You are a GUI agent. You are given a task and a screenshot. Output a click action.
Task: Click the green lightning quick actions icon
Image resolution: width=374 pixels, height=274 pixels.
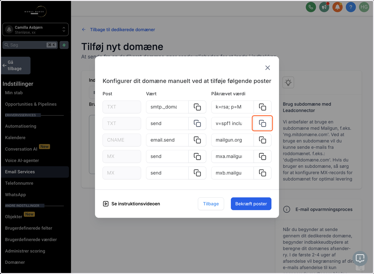64,45
